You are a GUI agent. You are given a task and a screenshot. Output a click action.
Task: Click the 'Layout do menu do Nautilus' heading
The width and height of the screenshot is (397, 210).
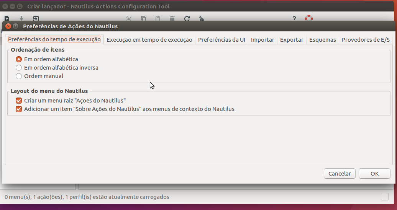49,91
